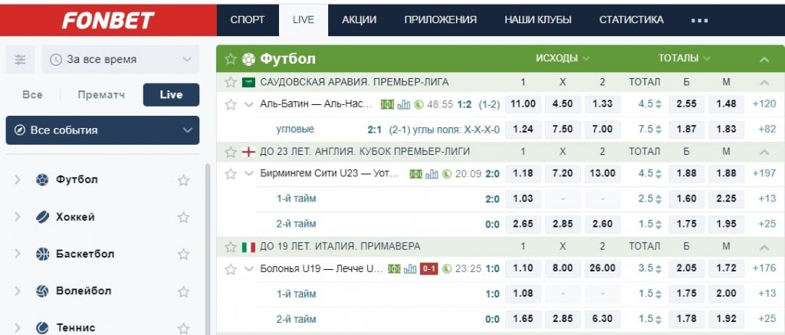Screen dimensions: 785x335
Task: Switch to the СПОРТ tab
Action: point(247,20)
